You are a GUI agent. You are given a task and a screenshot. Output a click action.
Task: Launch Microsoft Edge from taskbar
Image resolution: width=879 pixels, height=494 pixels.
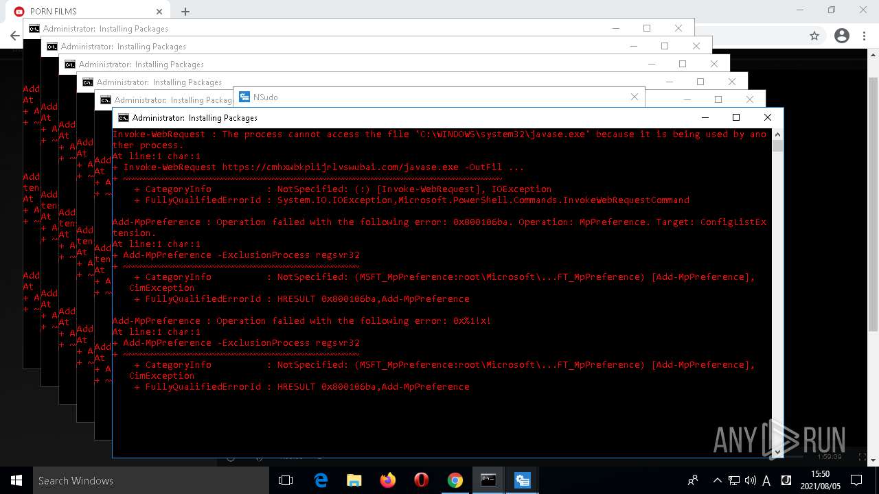coord(321,480)
